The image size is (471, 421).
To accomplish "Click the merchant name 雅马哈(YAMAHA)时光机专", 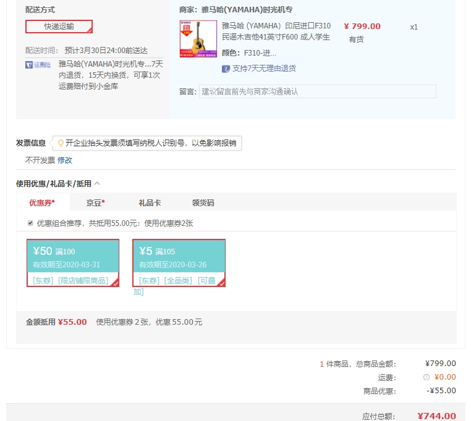I will click(247, 10).
